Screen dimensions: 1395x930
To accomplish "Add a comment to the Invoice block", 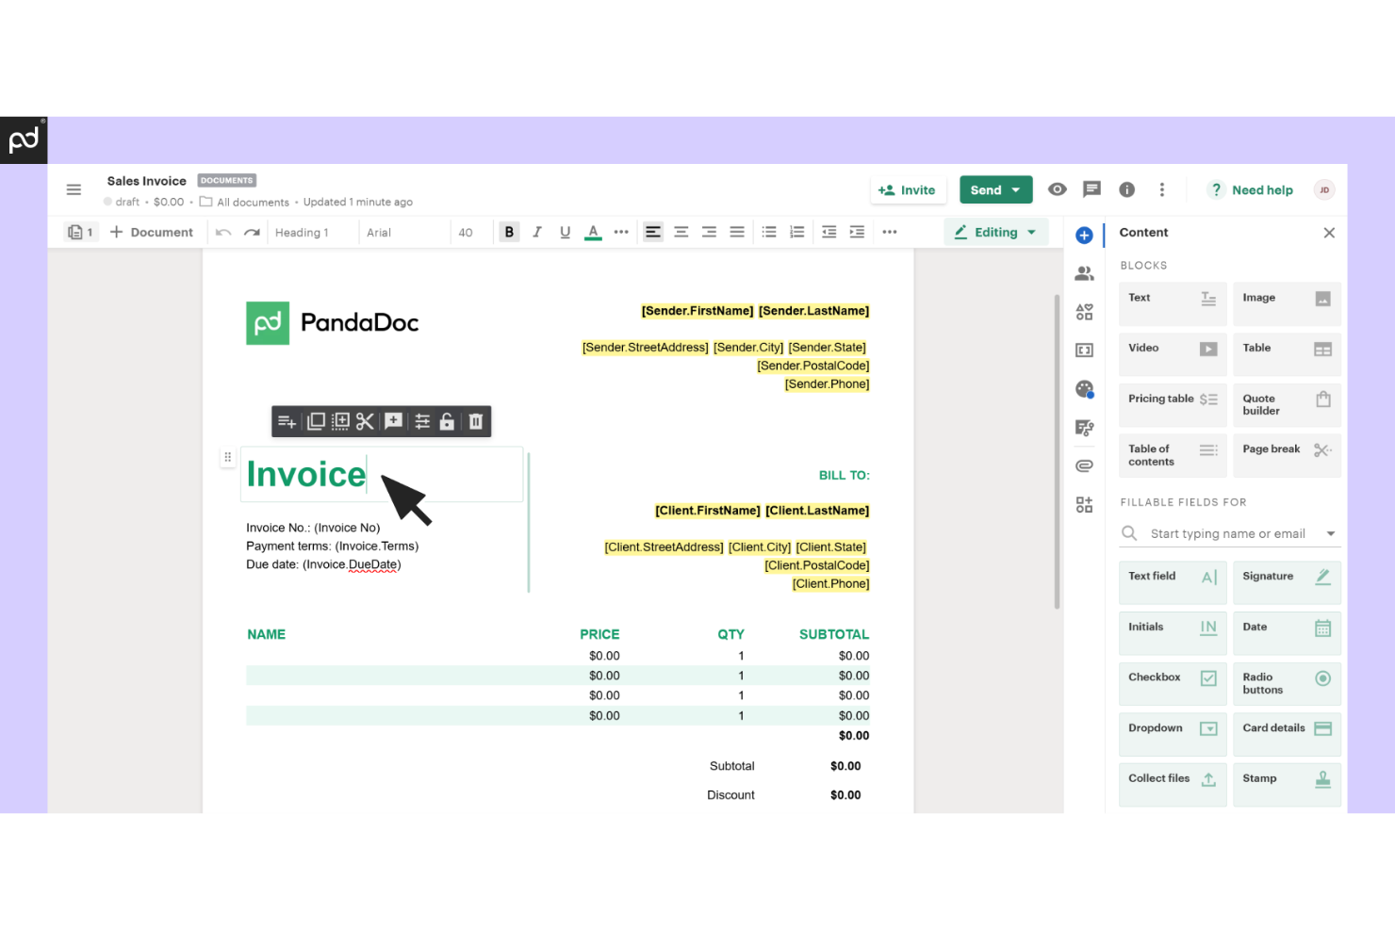I will [x=393, y=421].
